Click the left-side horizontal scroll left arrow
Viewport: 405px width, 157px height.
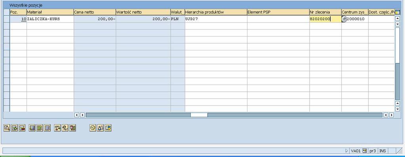click(77, 115)
